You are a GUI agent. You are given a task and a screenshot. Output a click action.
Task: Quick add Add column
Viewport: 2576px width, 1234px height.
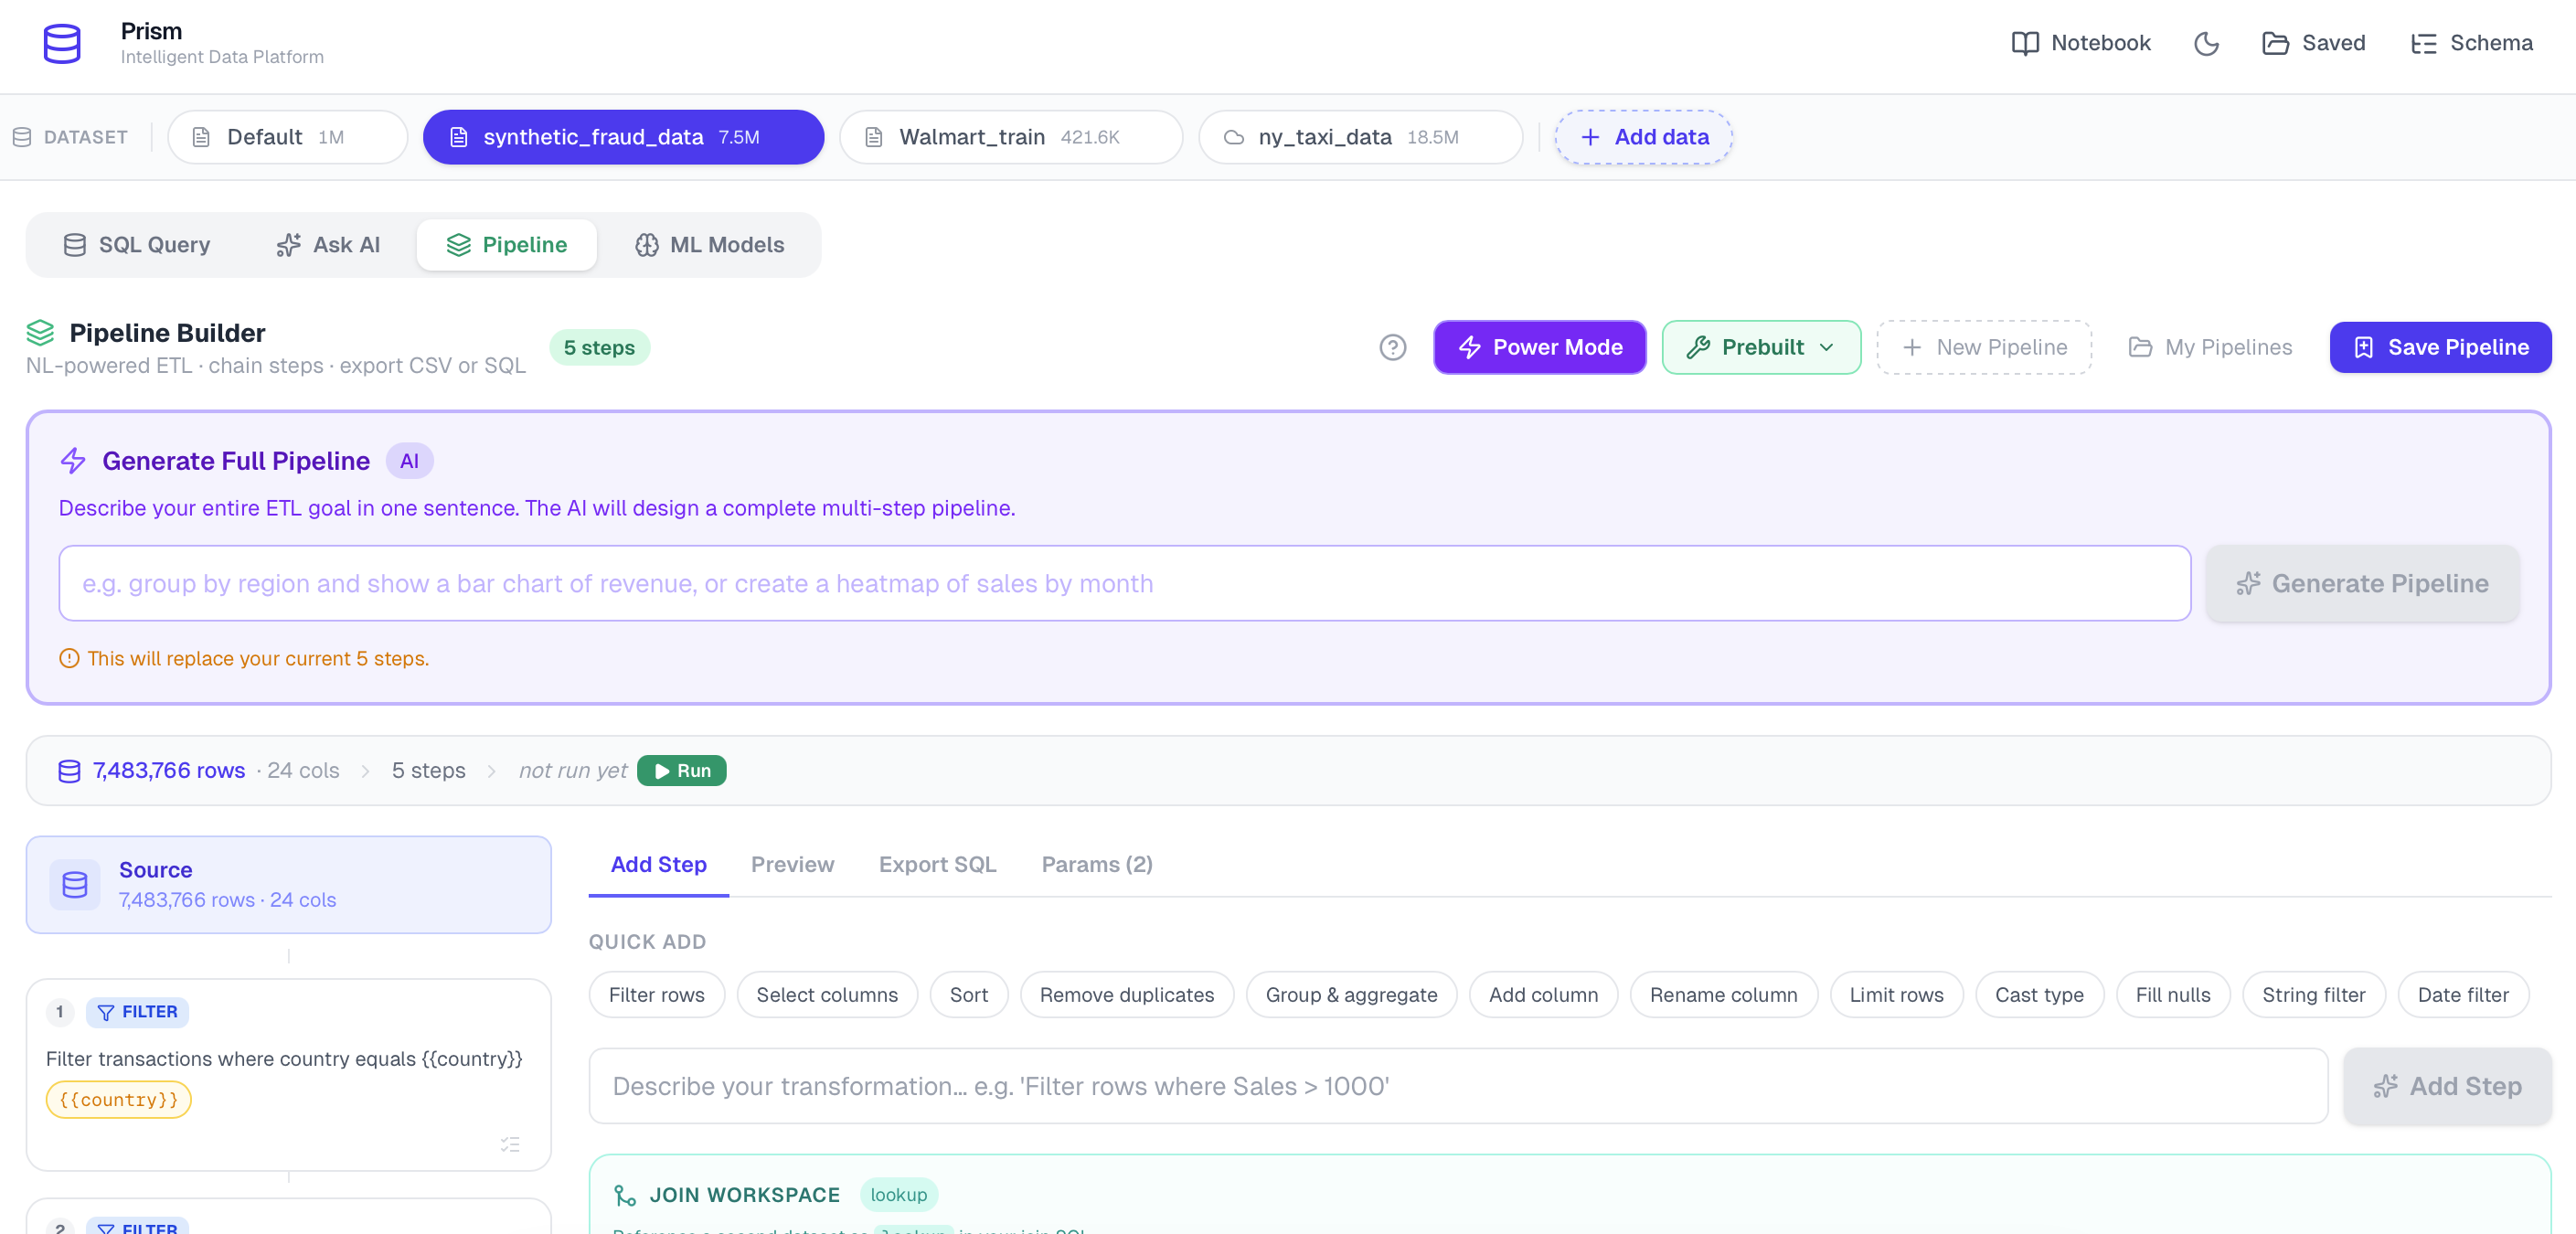pyautogui.click(x=1543, y=995)
